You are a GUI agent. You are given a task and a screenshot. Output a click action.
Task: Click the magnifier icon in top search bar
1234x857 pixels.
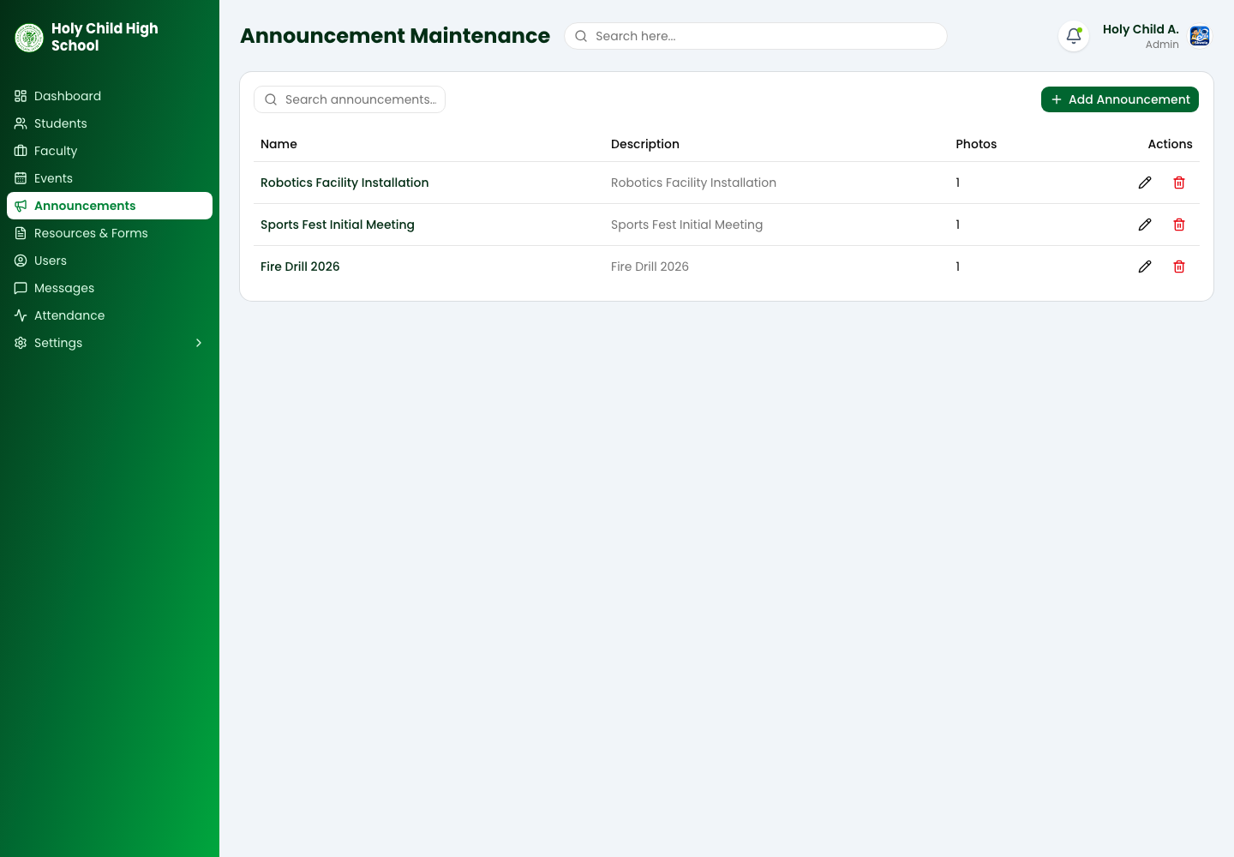(x=581, y=36)
